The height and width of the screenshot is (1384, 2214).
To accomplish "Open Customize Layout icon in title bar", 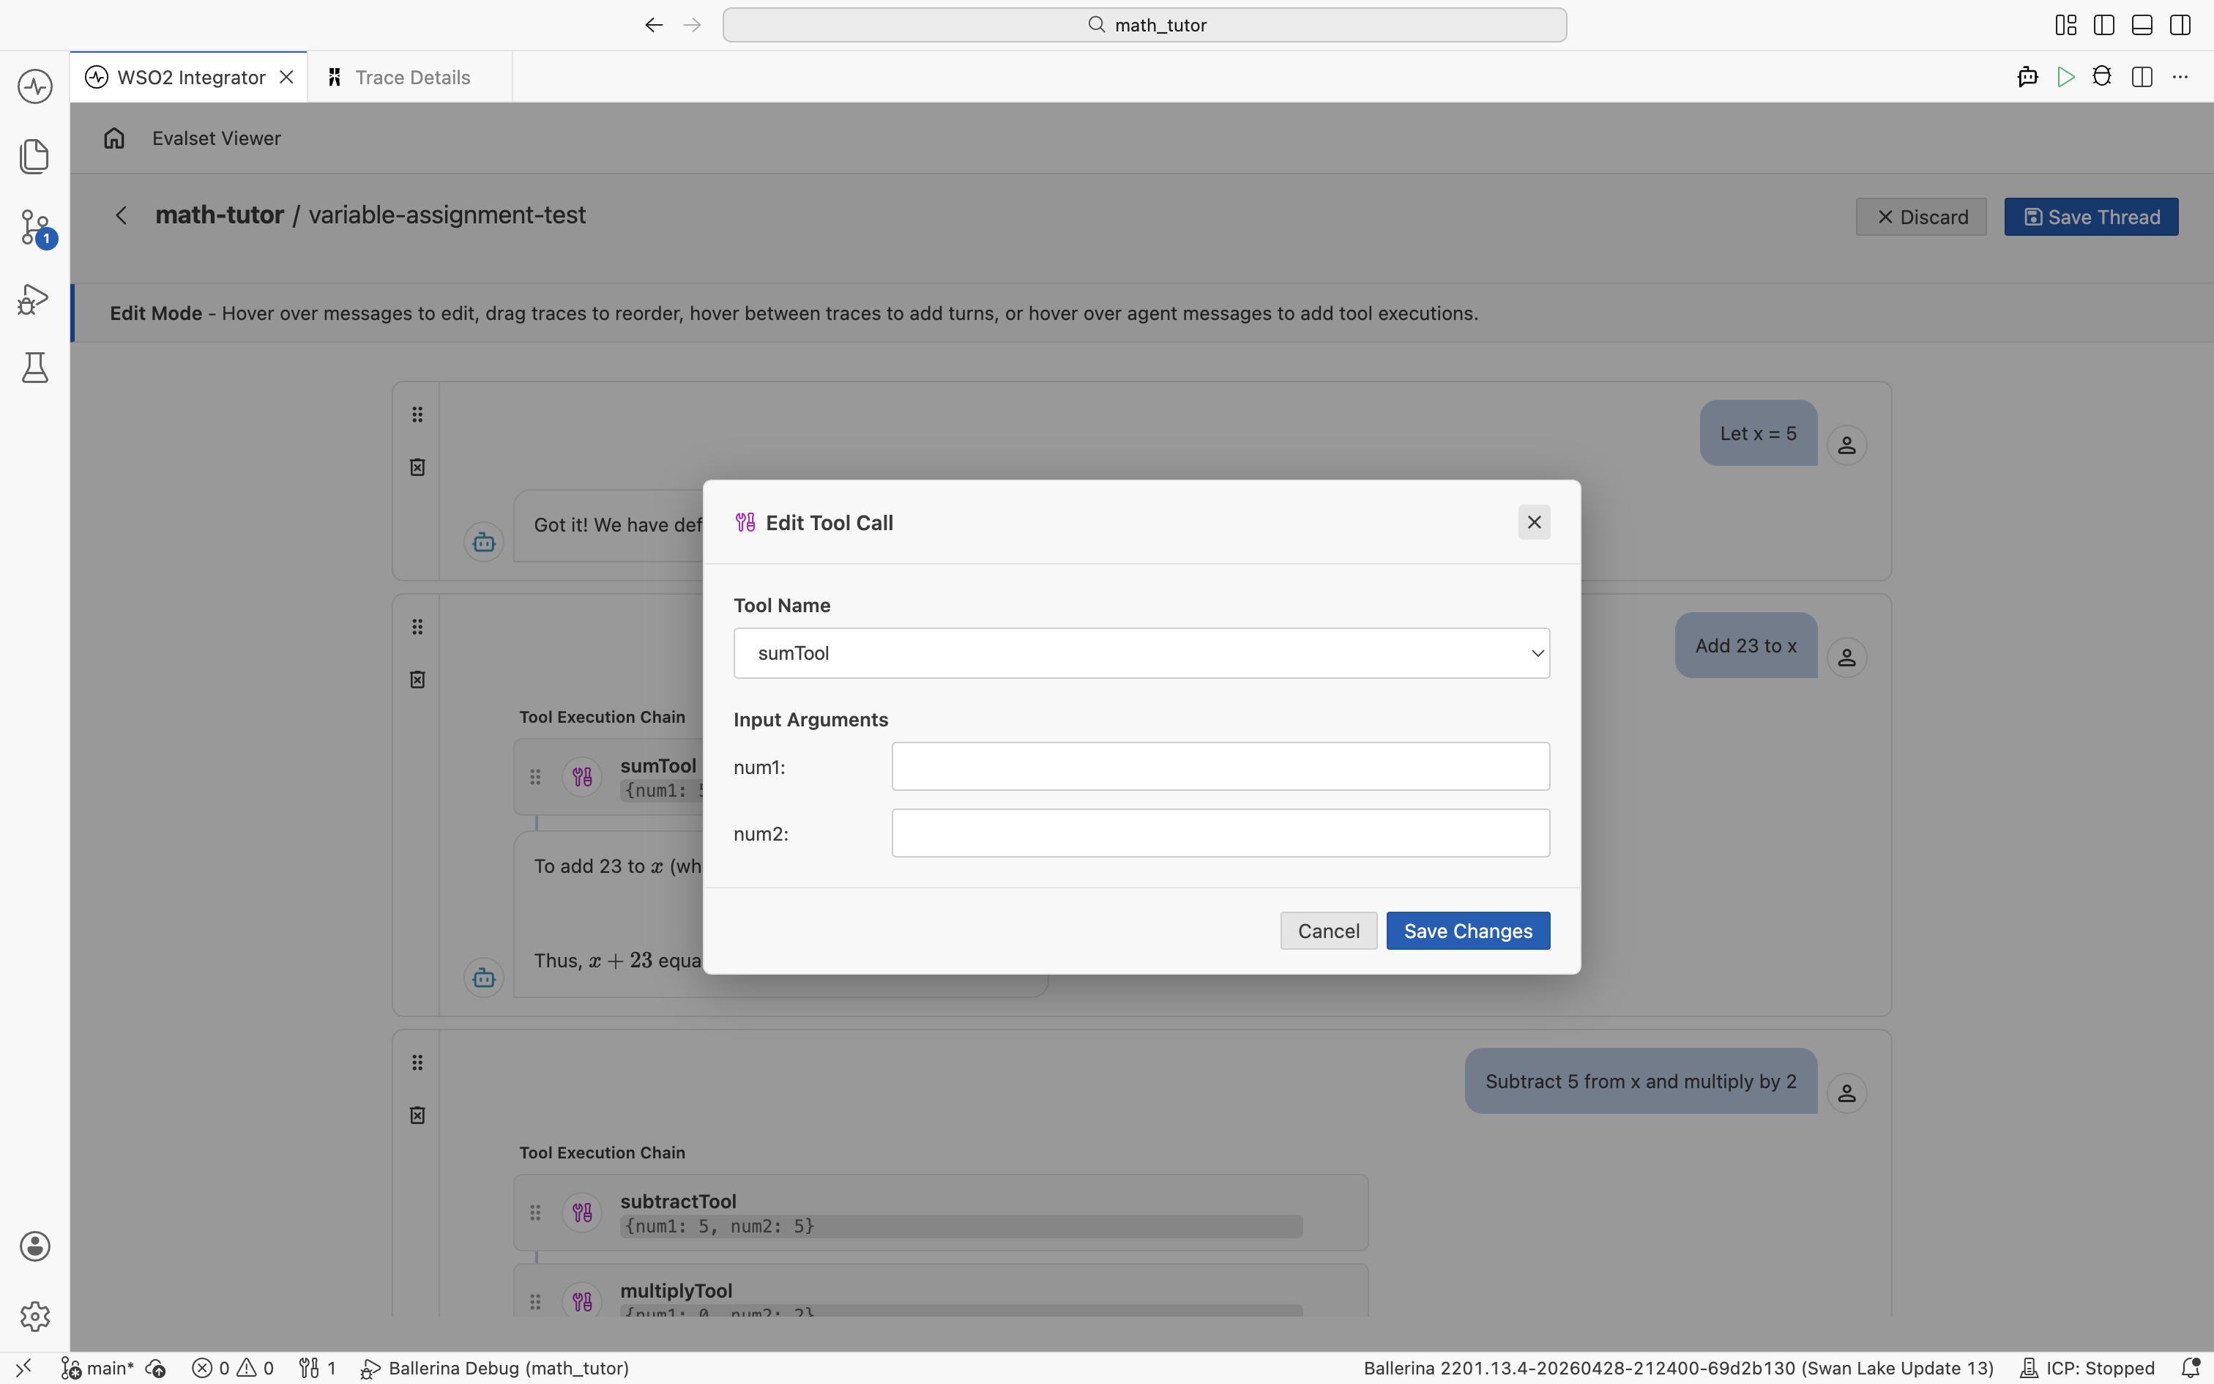I will coord(2066,25).
